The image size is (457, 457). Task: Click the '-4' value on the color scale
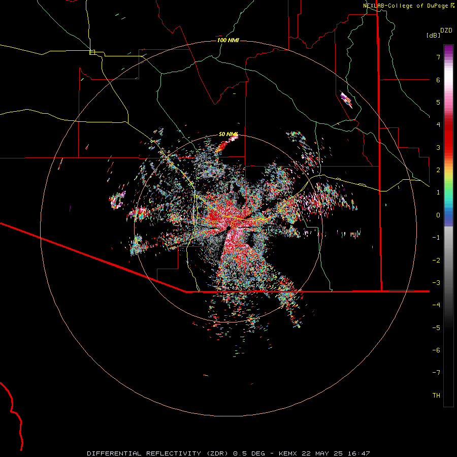[x=436, y=305]
